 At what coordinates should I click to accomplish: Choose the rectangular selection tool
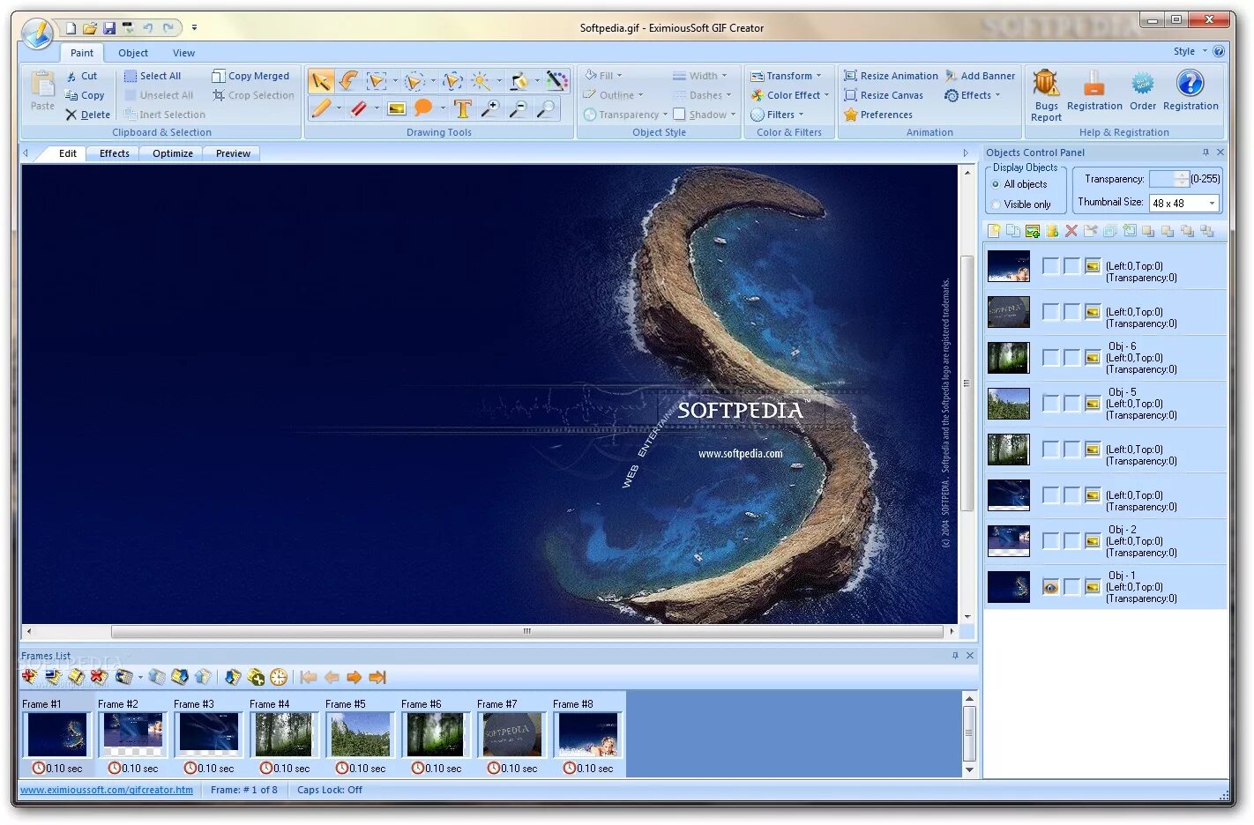(377, 81)
